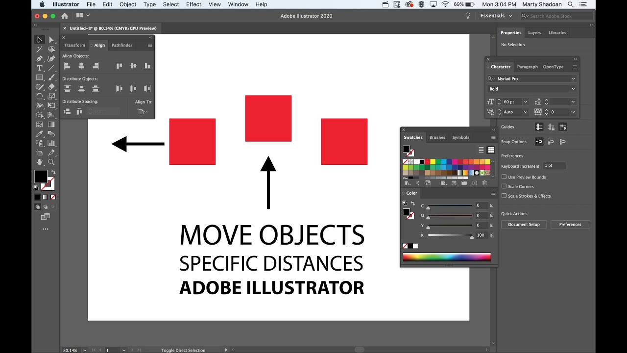The image size is (627, 353).
Task: Select the Hand tool
Action: point(40,162)
